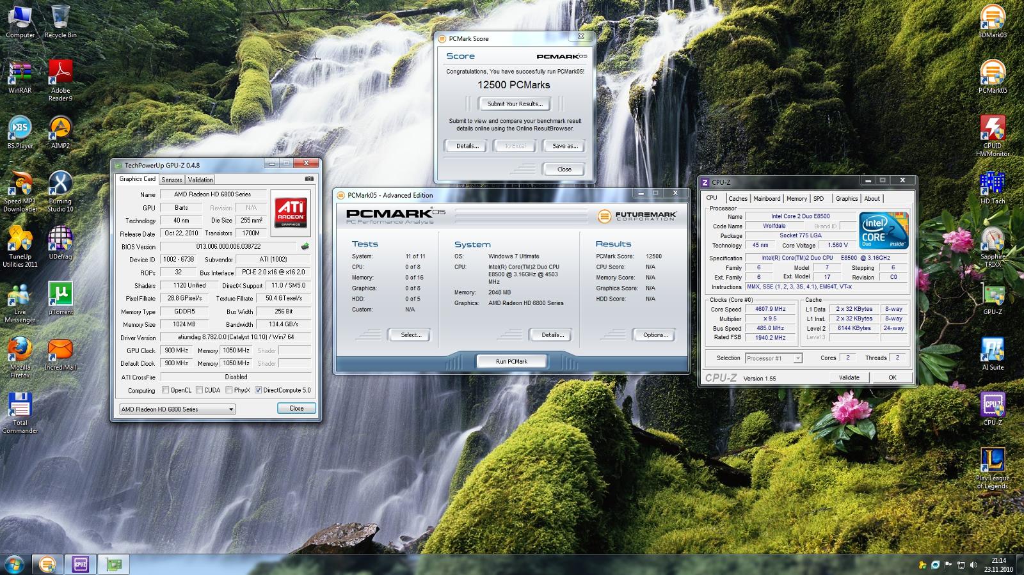
Task: Open the Computer desktop icon
Action: coord(20,20)
